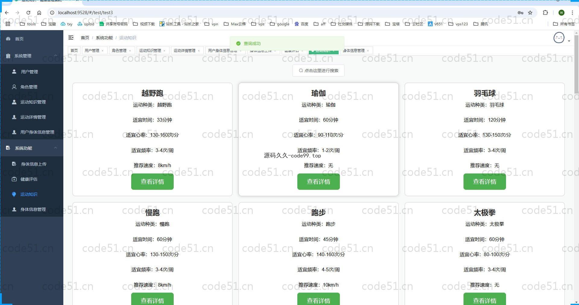Open the 源码下载 bookmark folder

[369, 24]
